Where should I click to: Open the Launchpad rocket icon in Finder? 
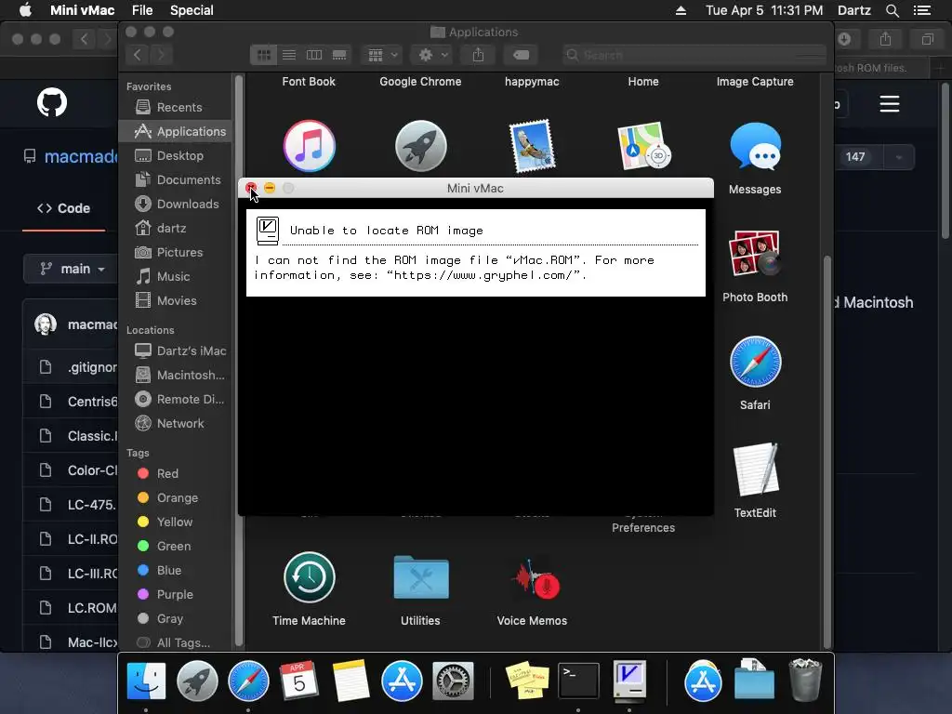[421, 146]
